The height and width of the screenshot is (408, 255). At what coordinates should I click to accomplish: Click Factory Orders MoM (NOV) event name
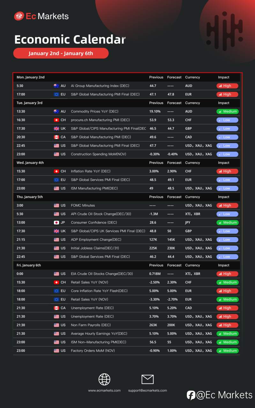93,351
